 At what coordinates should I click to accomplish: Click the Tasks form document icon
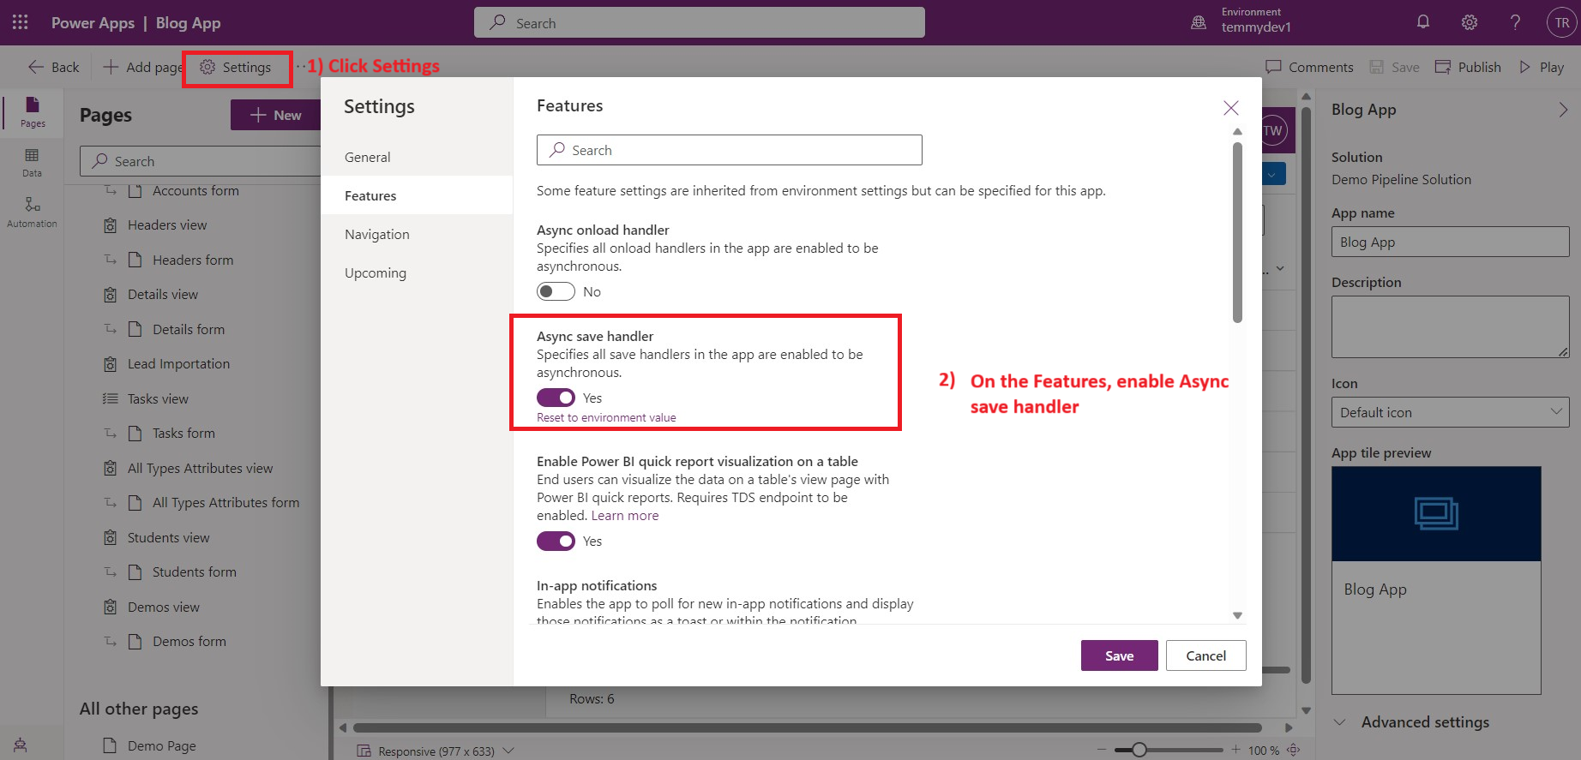click(135, 434)
